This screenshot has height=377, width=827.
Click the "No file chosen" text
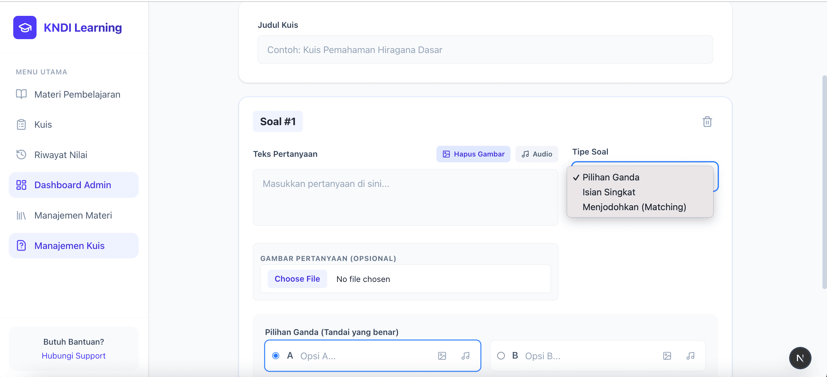[x=363, y=279]
